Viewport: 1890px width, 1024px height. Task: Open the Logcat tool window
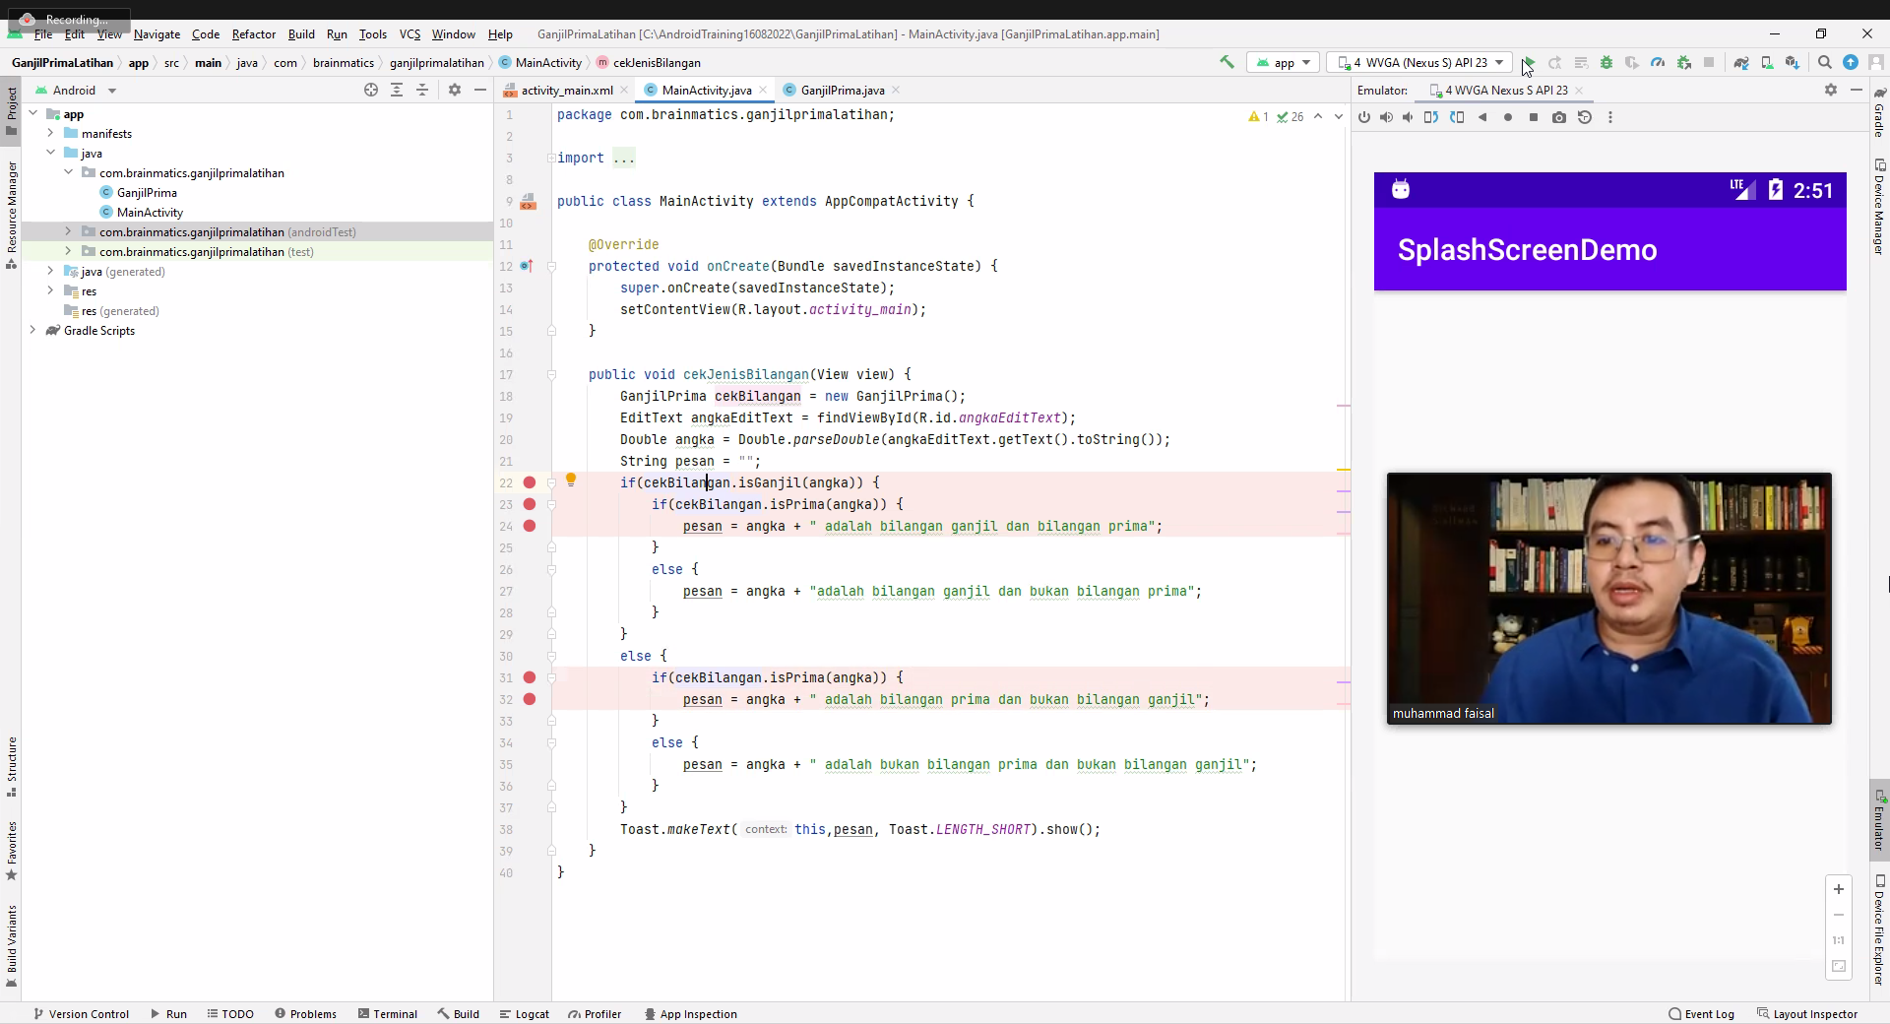[524, 1013]
